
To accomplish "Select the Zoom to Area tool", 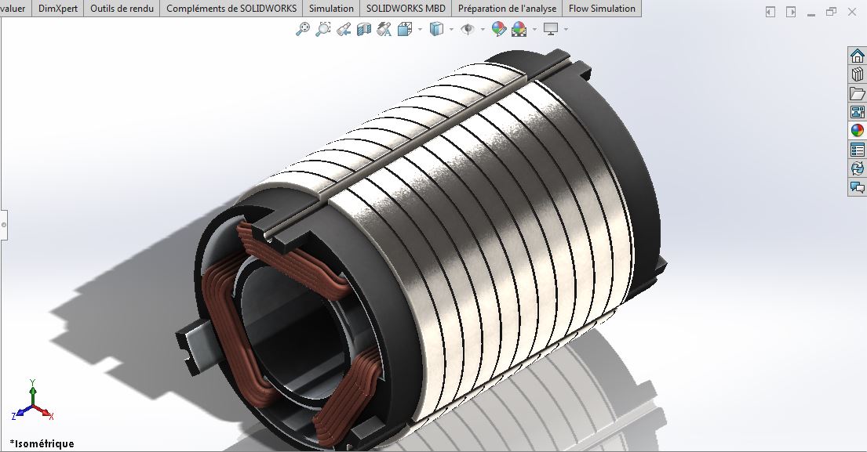I will [x=323, y=29].
